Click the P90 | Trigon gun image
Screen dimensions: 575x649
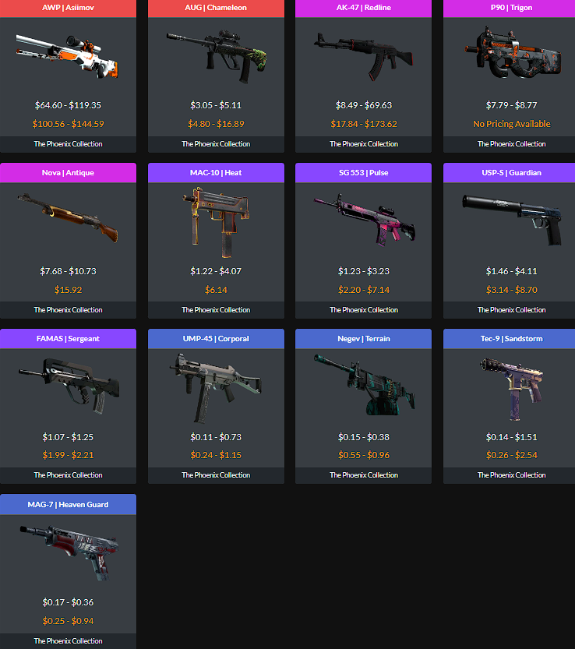tap(513, 54)
